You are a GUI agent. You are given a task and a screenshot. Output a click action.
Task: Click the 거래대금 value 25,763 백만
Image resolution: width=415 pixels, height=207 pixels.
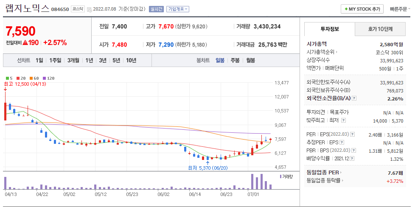point(272,45)
